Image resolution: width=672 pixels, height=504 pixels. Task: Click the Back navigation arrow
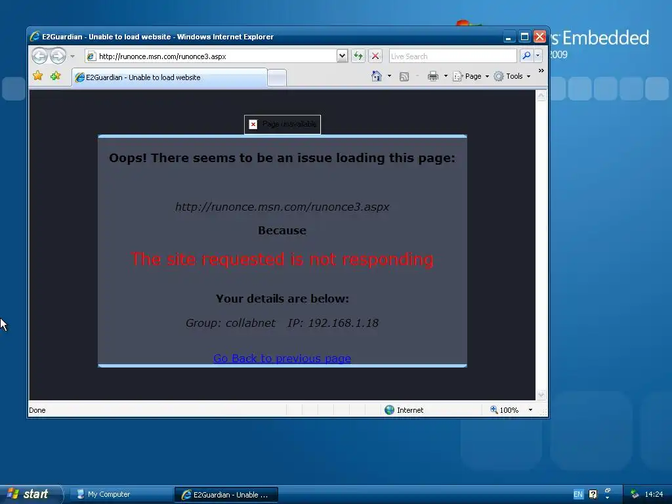[39, 56]
